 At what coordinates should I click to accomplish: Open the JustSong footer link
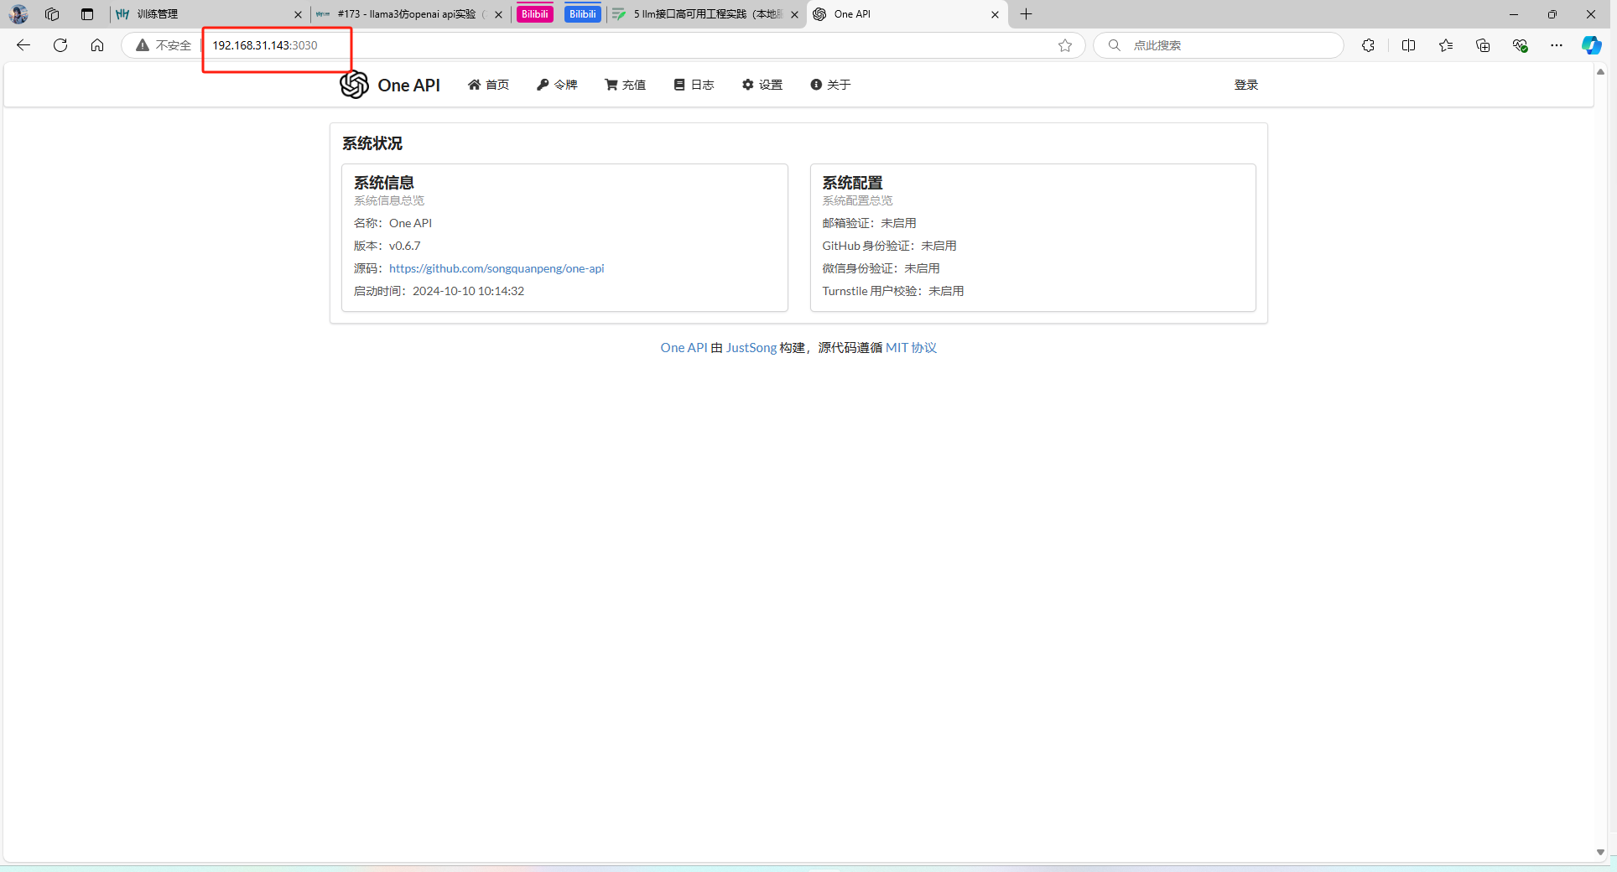751,348
